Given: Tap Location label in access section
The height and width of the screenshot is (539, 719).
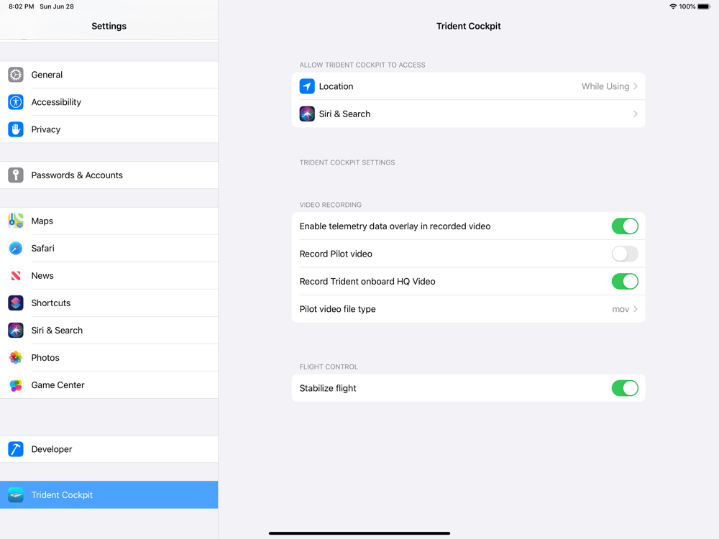Looking at the screenshot, I should 336,86.
